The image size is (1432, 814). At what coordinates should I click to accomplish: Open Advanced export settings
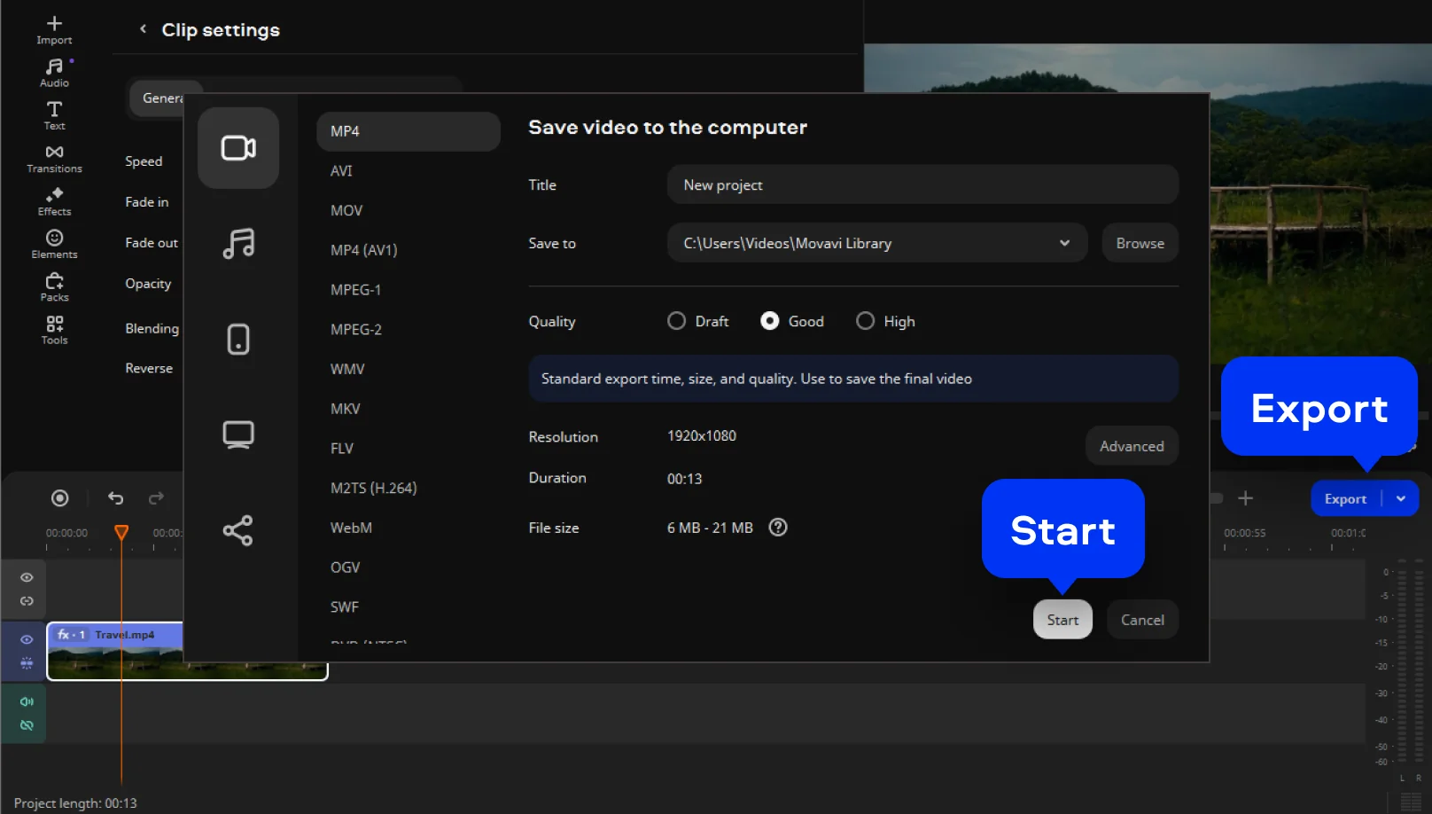1132,446
